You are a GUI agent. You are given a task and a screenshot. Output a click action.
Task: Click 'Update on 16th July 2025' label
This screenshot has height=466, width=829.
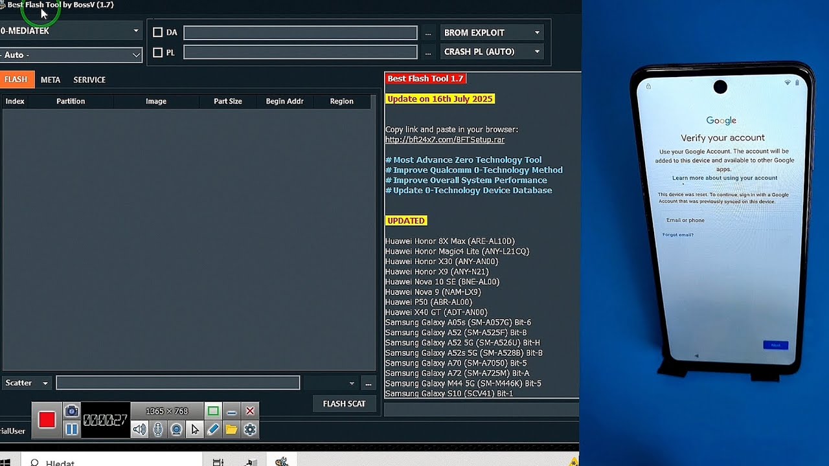[440, 99]
